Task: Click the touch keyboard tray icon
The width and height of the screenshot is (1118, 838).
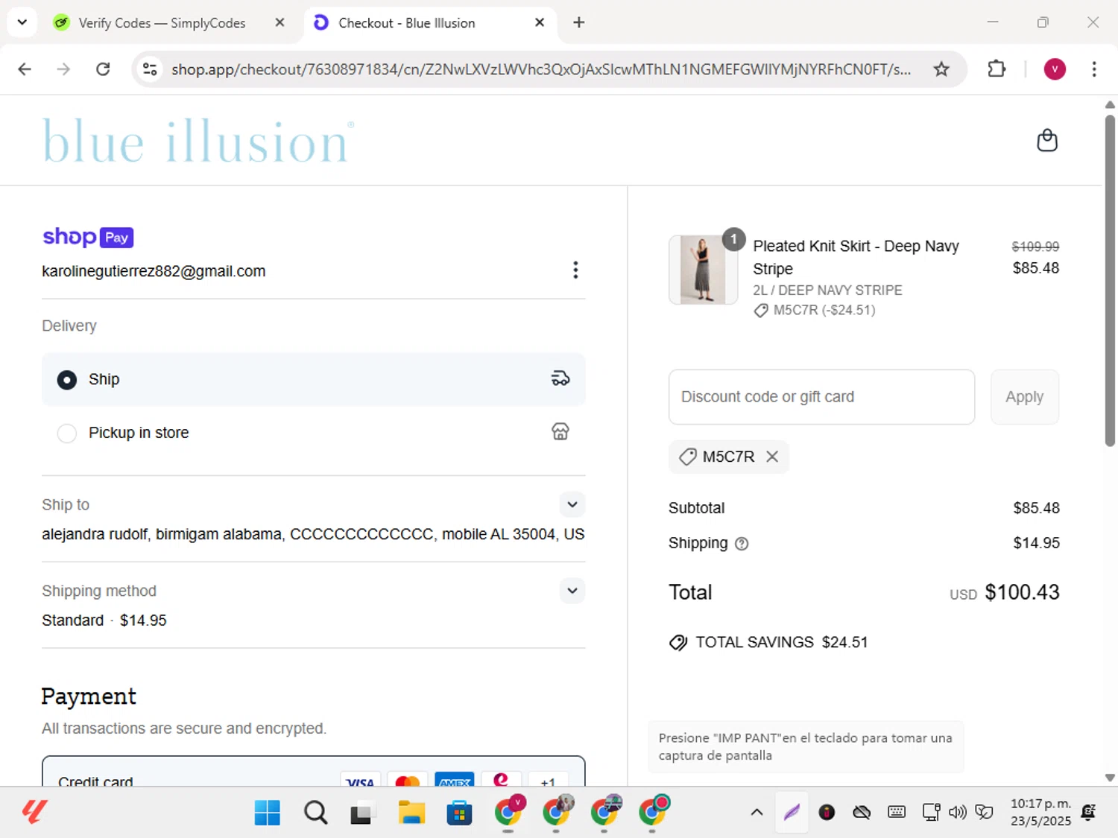Action: 897,813
